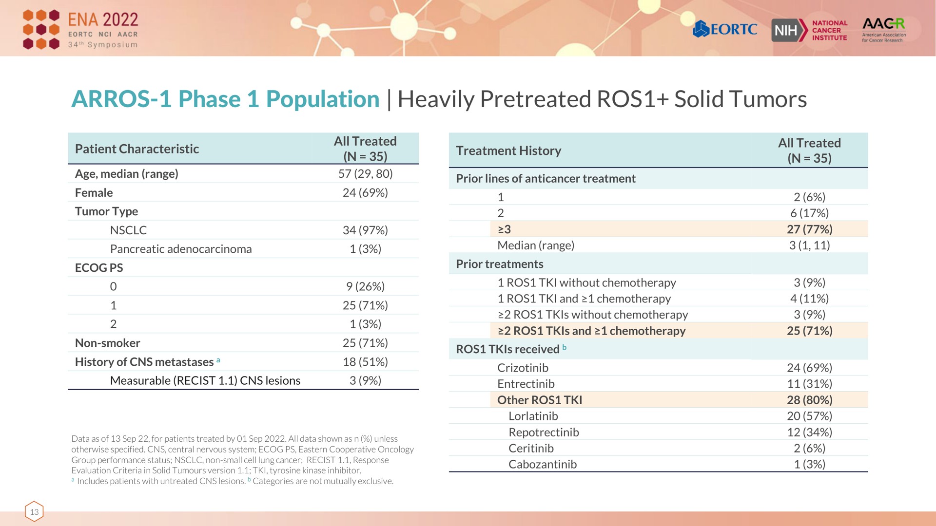Screen dimensions: 936x526
Task: Select the value '24 (69%)' for Female
Action: (365, 193)
